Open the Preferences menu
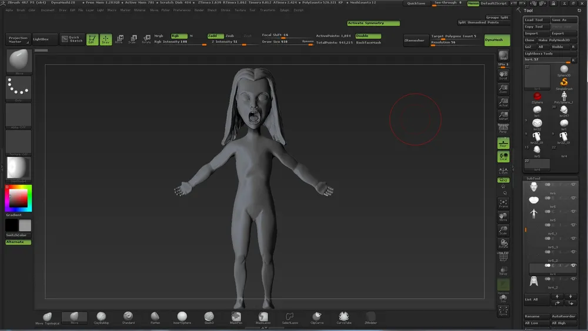The height and width of the screenshot is (331, 588). coord(182,10)
